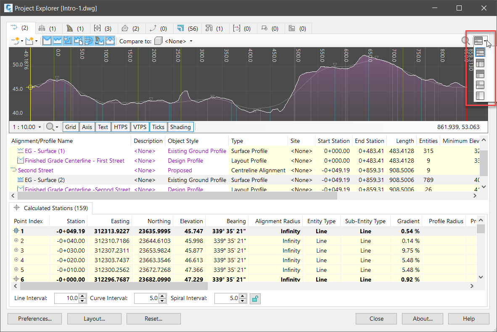Image resolution: width=497 pixels, height=332 pixels.
Task: Click the lock icon beside Spiral Interval
Action: (254, 298)
